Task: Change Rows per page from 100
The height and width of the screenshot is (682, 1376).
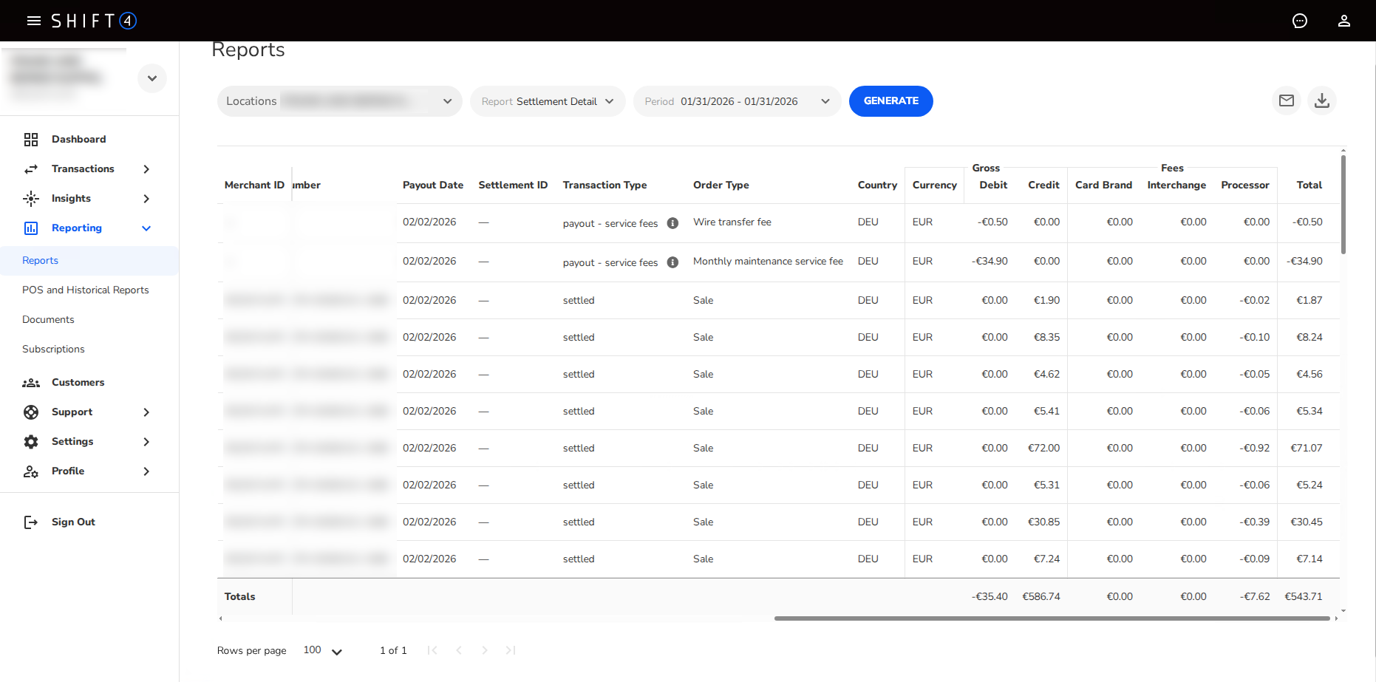Action: point(323,650)
